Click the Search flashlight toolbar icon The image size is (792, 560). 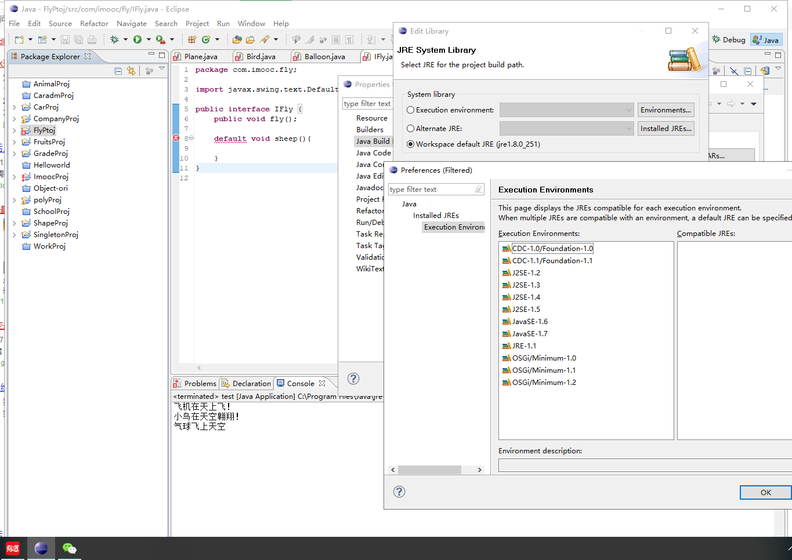point(265,39)
